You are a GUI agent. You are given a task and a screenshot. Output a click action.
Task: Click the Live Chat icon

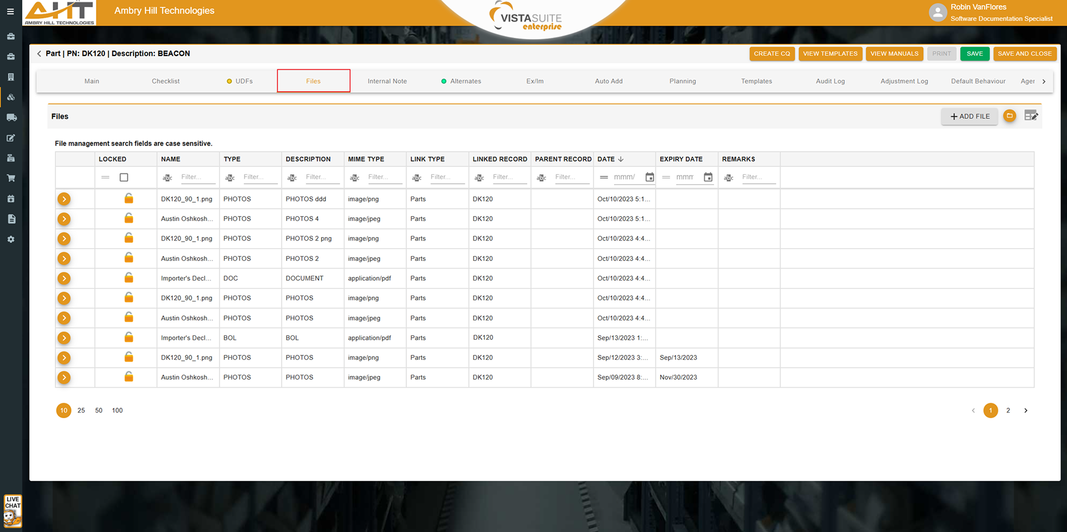click(x=12, y=510)
